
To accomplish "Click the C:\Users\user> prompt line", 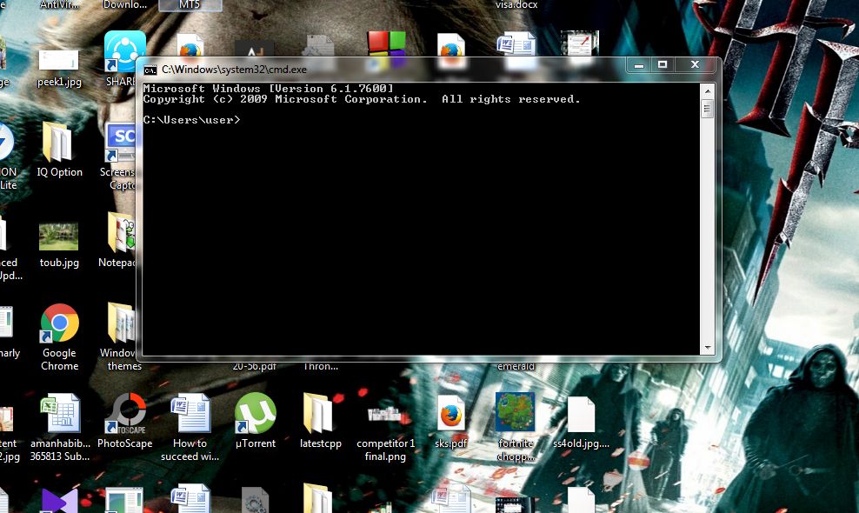I will pyautogui.click(x=192, y=120).
